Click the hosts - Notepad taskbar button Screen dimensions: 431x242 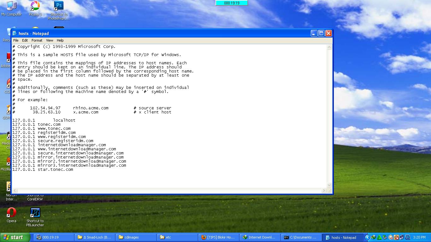click(x=342, y=237)
